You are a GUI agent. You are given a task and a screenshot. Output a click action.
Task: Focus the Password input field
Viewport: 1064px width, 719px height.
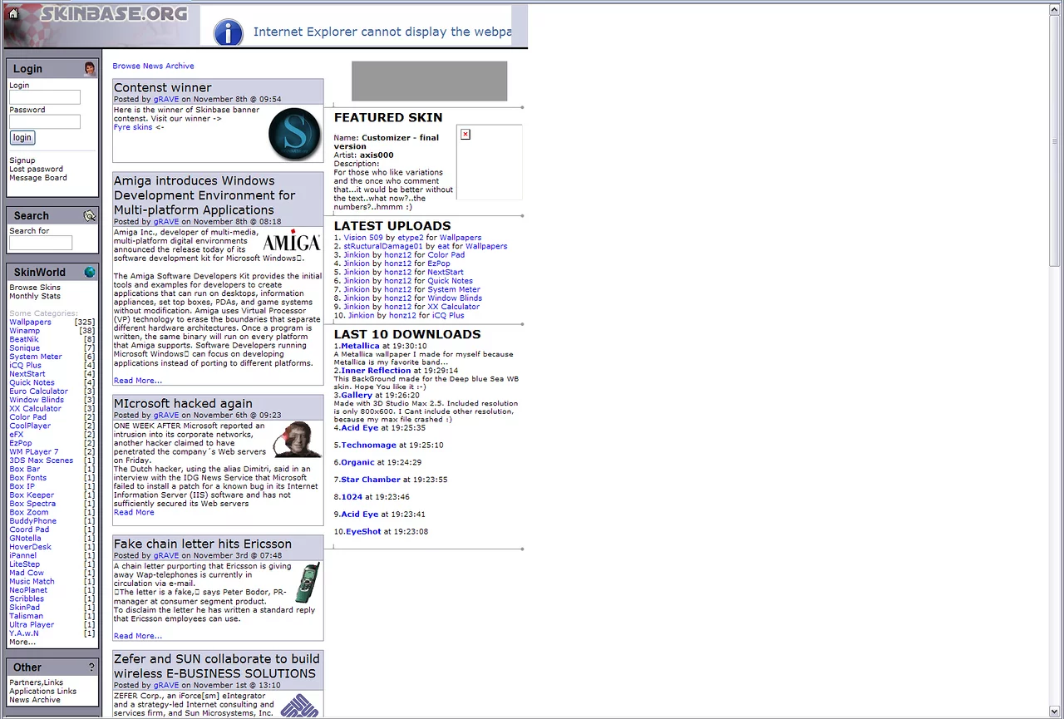coord(45,122)
